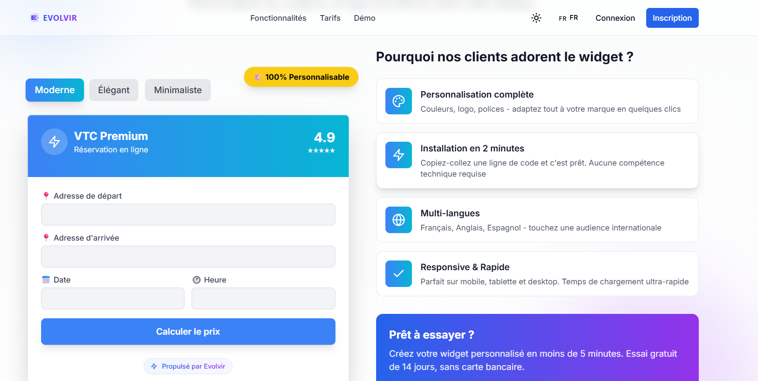Click the palette icon for Personnalisation complète
758x381 pixels.
(x=398, y=101)
